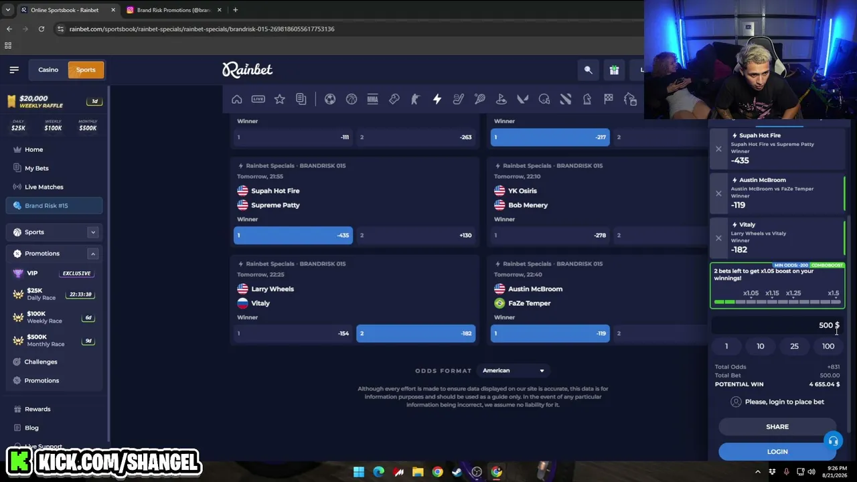Select the Valorant esports icon

click(523, 99)
